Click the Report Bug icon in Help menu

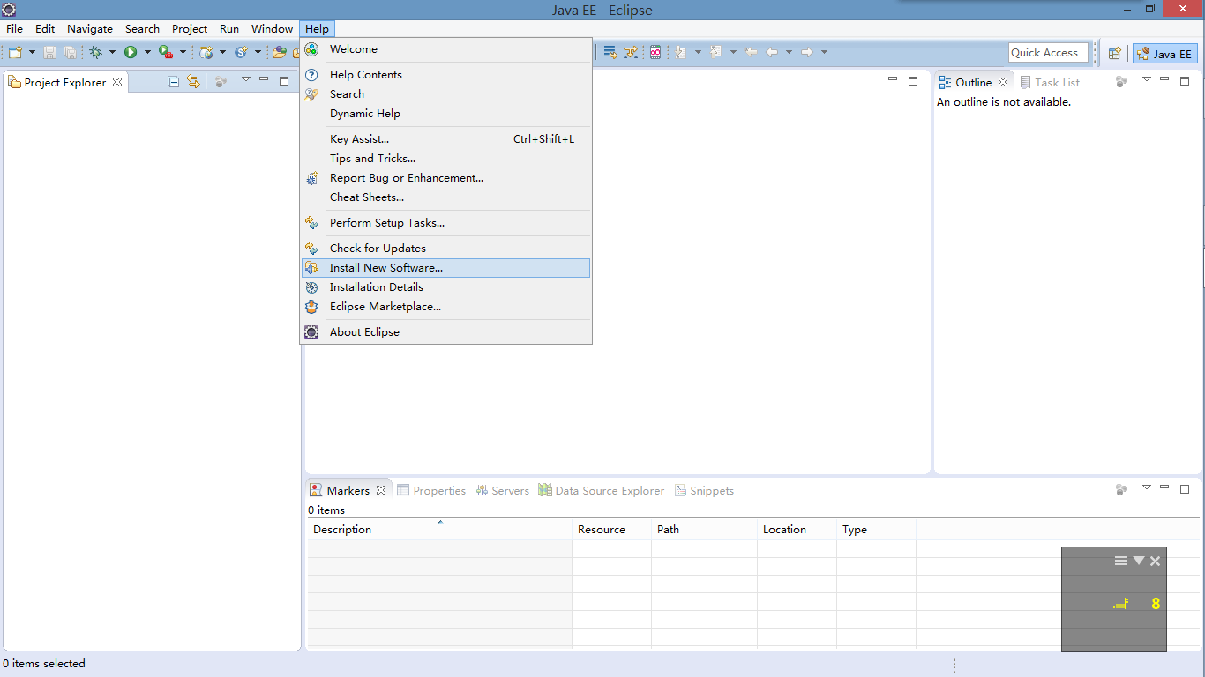[311, 178]
